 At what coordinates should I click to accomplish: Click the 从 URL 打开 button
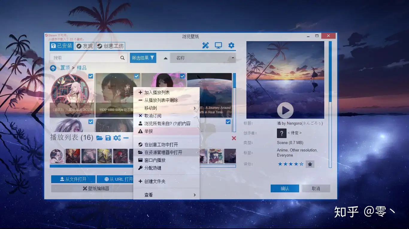(x=115, y=179)
